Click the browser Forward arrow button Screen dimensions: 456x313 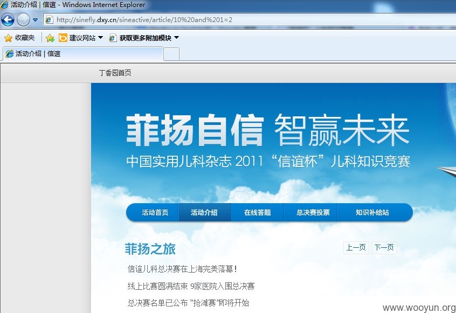(23, 20)
